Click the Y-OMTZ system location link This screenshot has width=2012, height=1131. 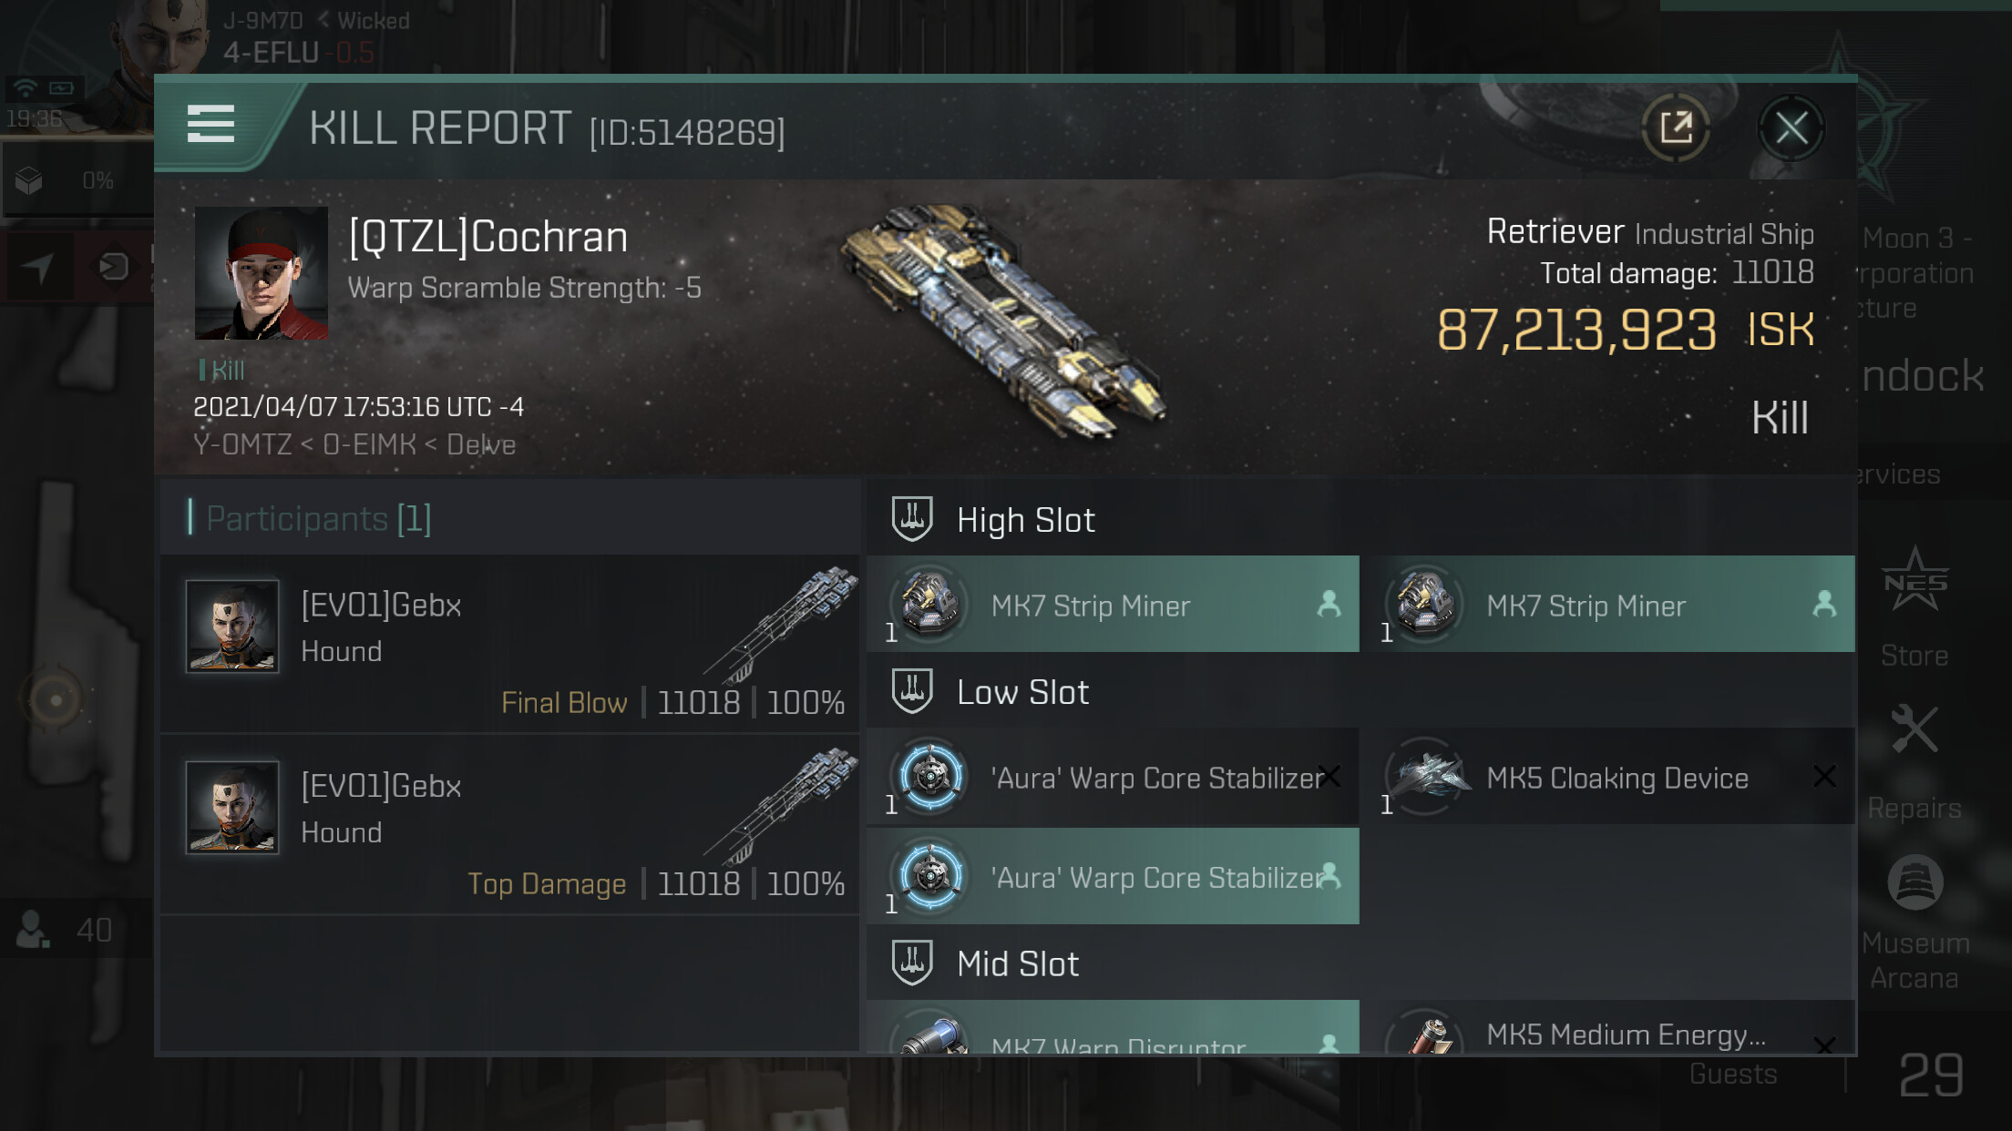(242, 444)
